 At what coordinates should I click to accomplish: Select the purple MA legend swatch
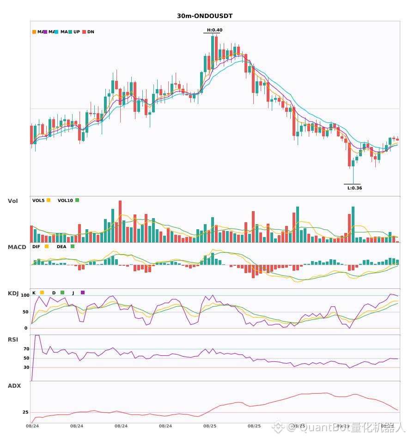[45, 32]
